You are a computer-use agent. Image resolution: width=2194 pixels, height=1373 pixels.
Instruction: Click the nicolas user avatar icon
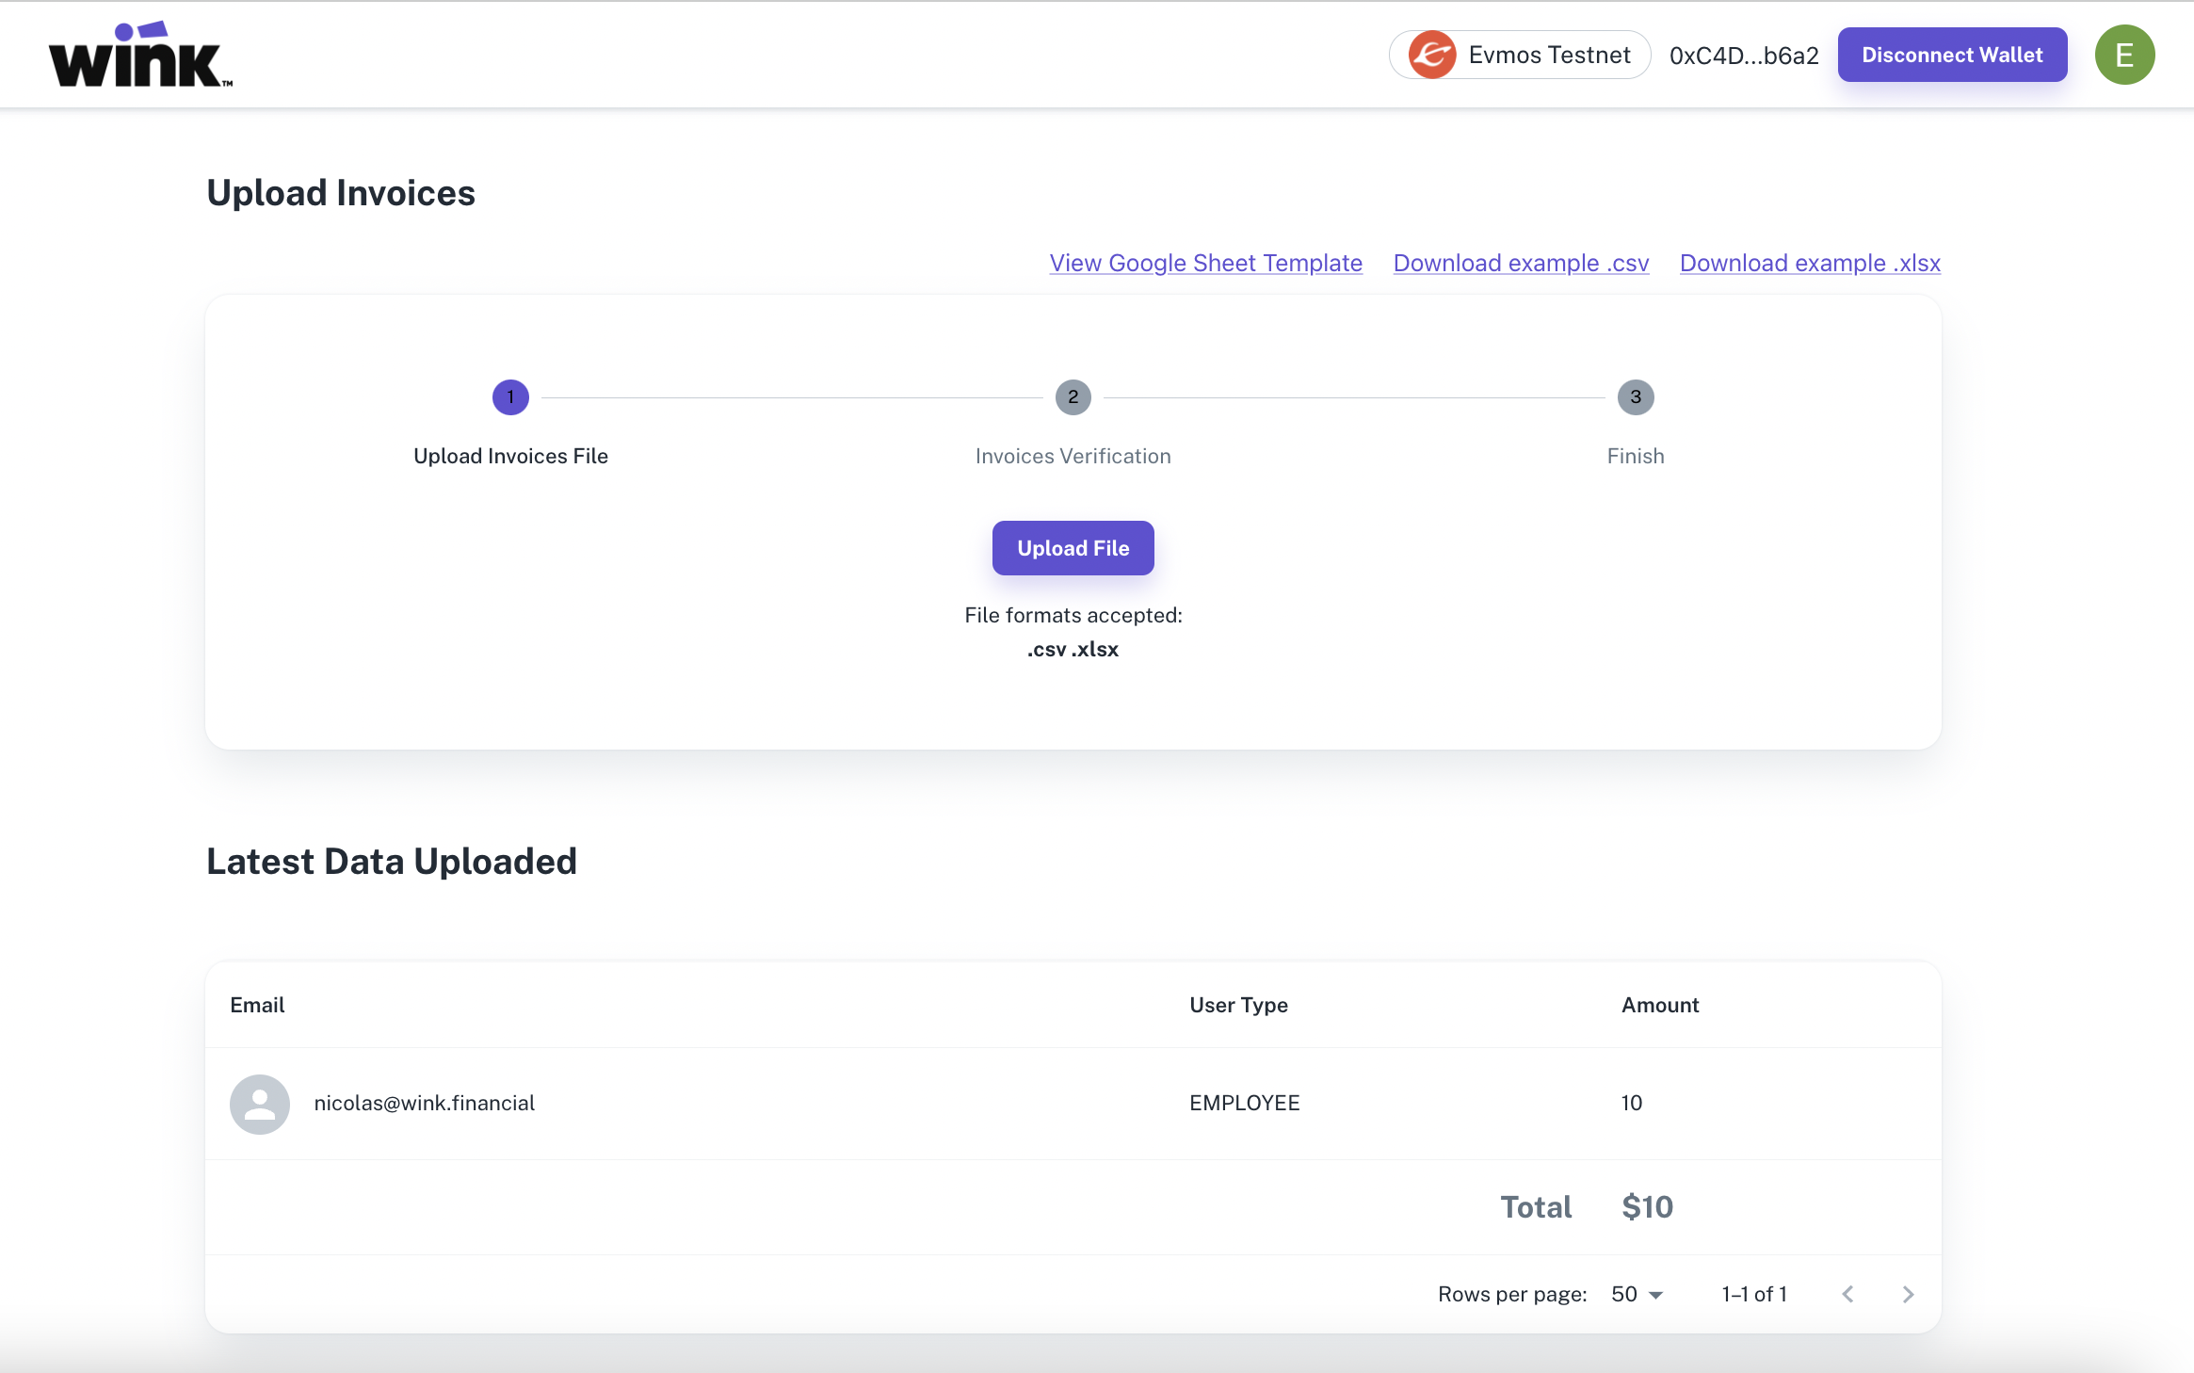[x=260, y=1104]
